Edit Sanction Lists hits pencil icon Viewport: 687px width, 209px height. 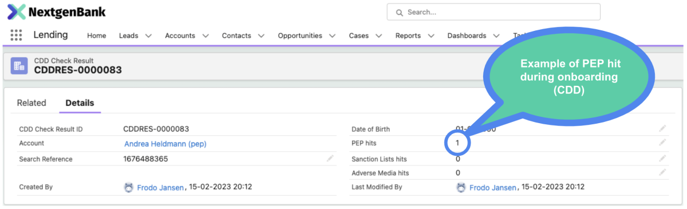(x=662, y=158)
